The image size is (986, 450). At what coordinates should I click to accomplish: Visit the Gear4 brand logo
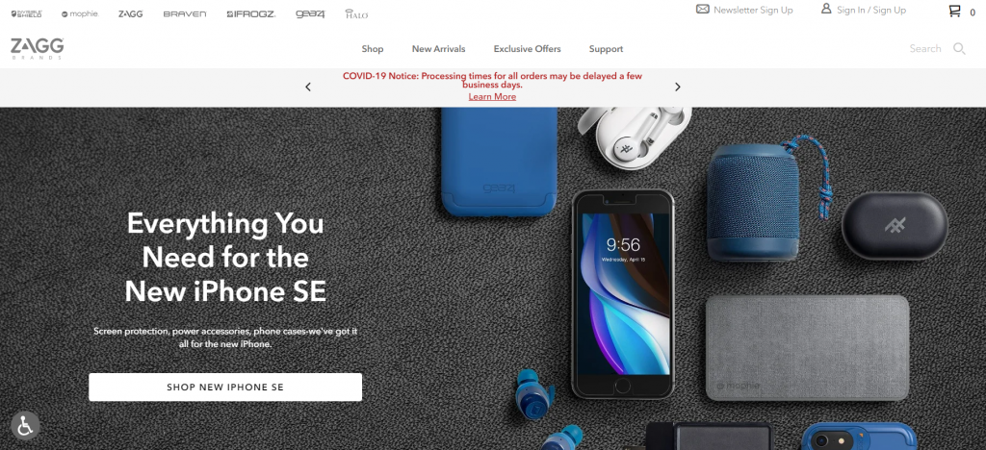pyautogui.click(x=310, y=13)
